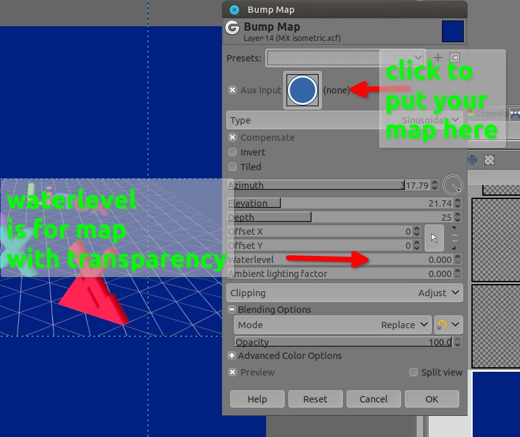Toggle the Aux Input checkbox
The image size is (520, 437).
[x=232, y=90]
